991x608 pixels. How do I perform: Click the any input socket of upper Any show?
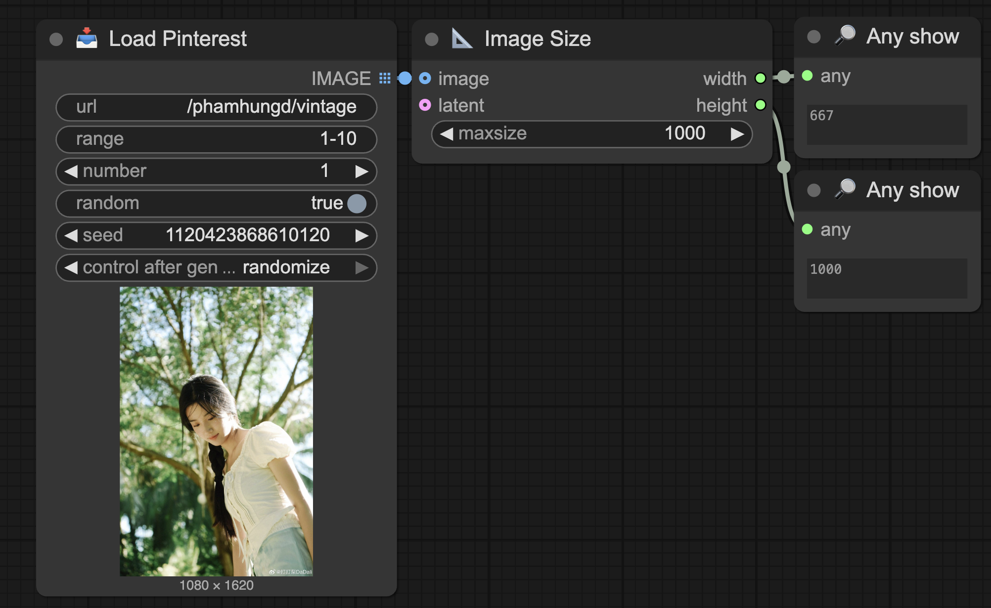[807, 76]
